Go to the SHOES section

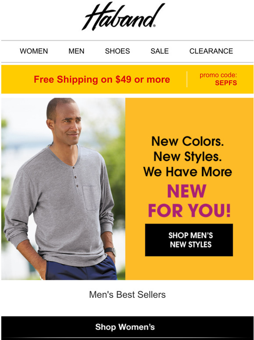pyautogui.click(x=117, y=51)
